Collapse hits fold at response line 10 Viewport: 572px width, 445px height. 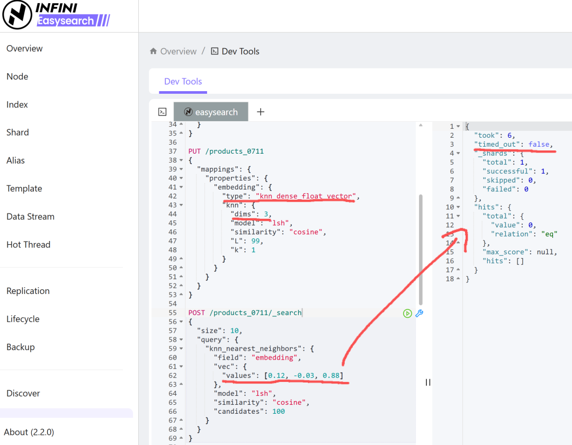pyautogui.click(x=459, y=207)
